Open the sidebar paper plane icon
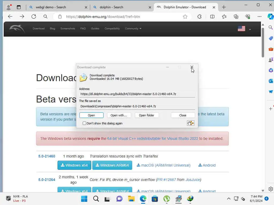Image resolution: width=274 pixels, height=205 pixels. point(271,92)
